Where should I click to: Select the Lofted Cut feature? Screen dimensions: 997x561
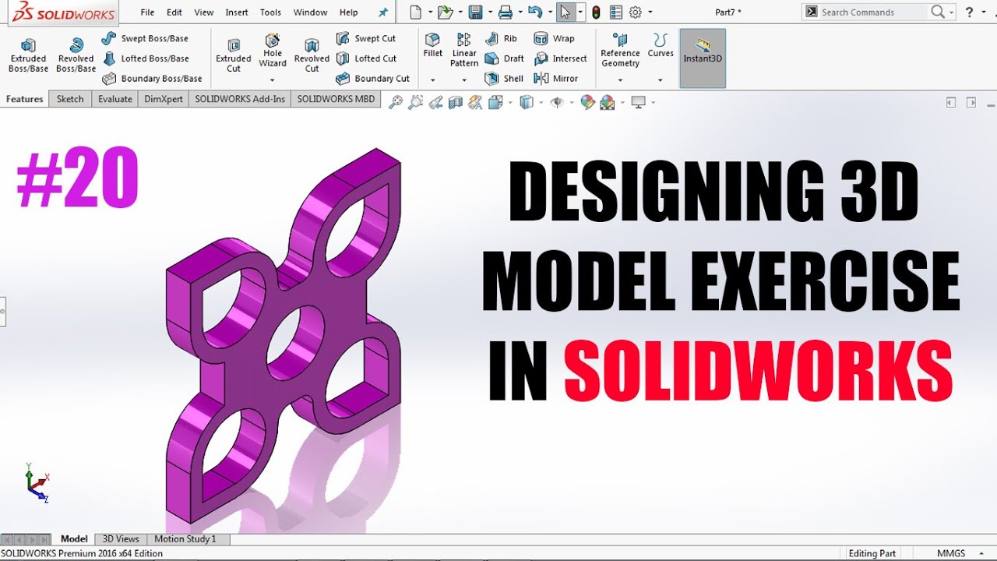click(x=366, y=58)
